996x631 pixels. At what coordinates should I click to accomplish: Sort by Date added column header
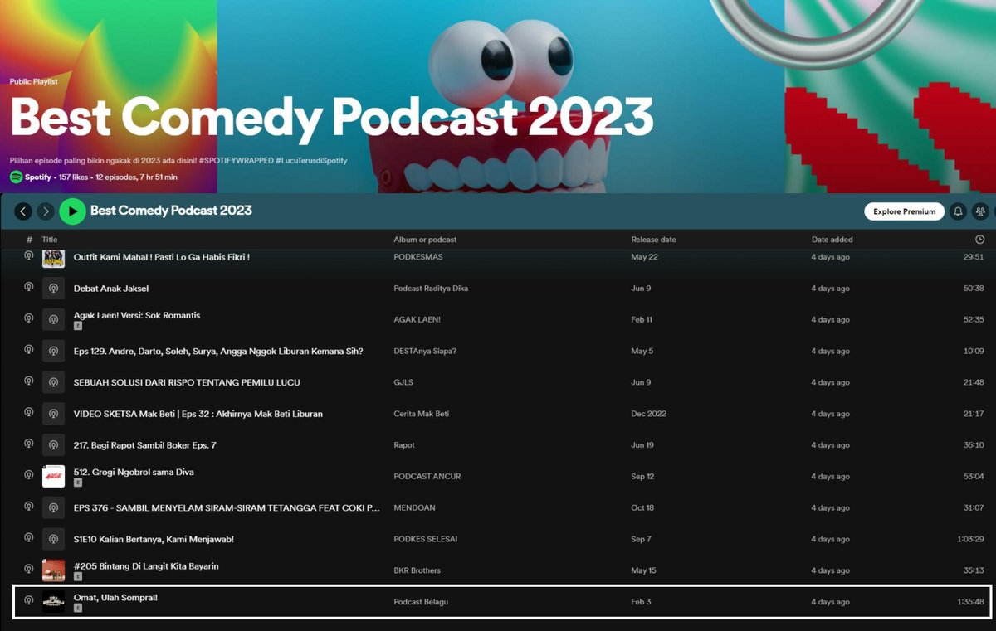[832, 240]
